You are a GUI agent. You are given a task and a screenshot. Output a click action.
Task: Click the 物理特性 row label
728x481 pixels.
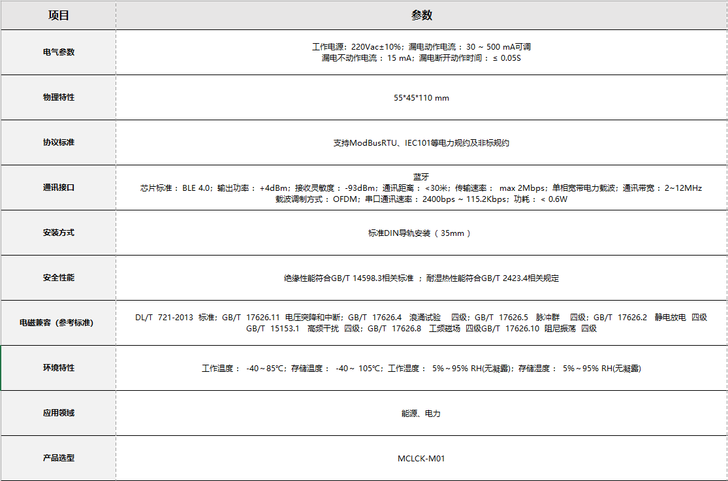[x=57, y=97]
